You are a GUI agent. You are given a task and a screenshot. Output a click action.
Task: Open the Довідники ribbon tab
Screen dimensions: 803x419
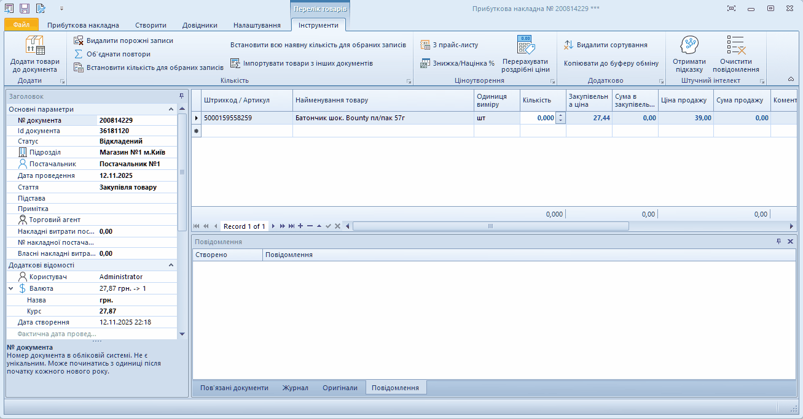[x=200, y=25]
